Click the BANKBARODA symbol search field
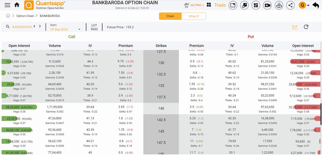This screenshot has width=322, height=155. pyautogui.click(x=22, y=27)
